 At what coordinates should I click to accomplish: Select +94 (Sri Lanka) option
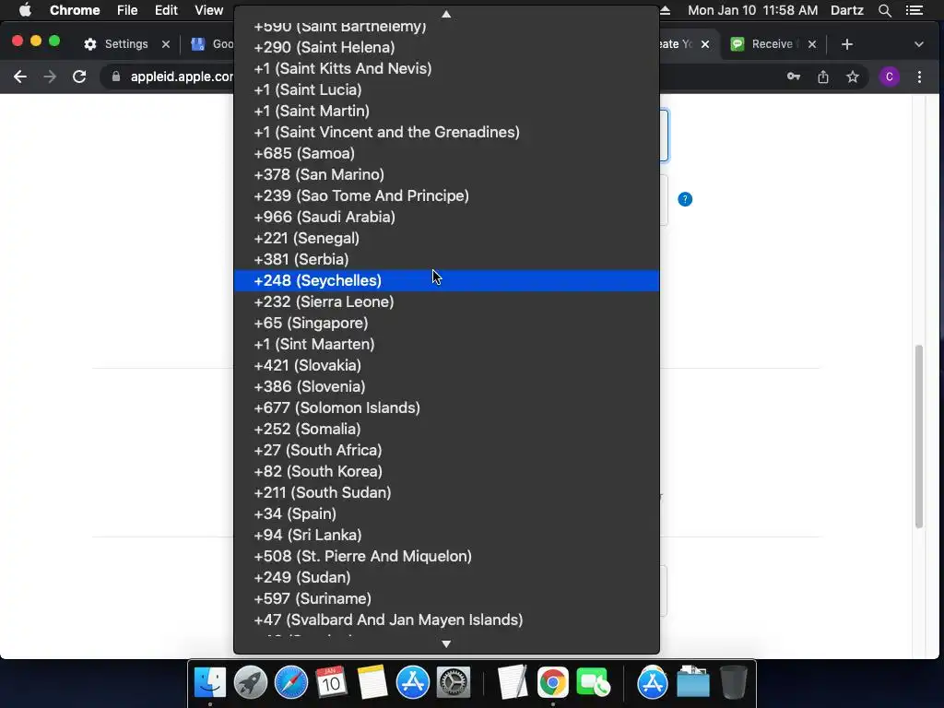446,535
